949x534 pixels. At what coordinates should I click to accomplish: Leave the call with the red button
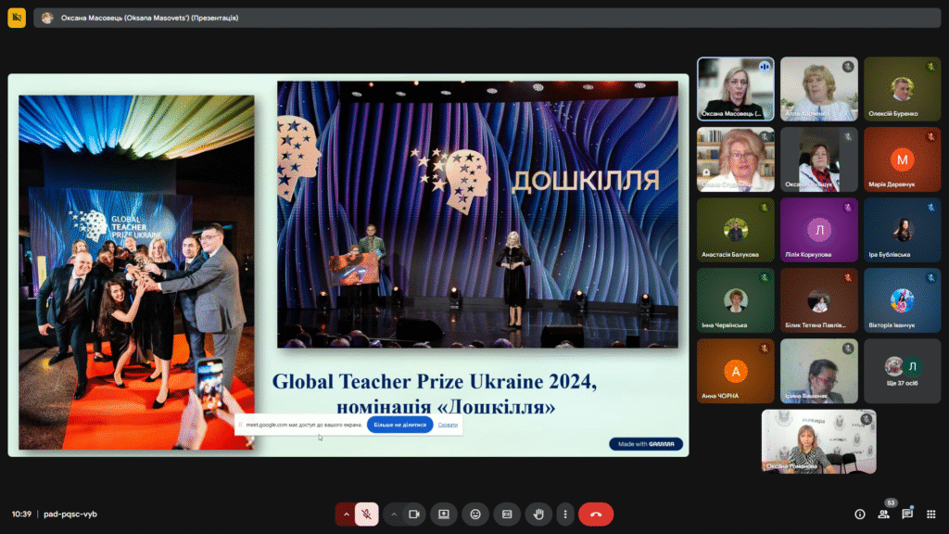click(596, 514)
